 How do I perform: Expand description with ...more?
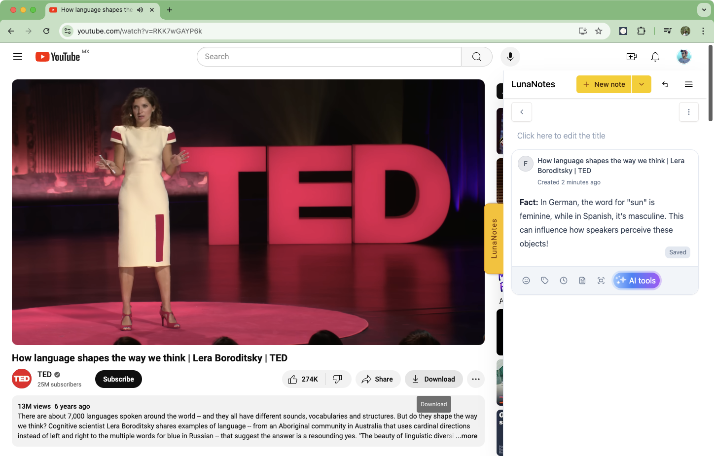466,436
